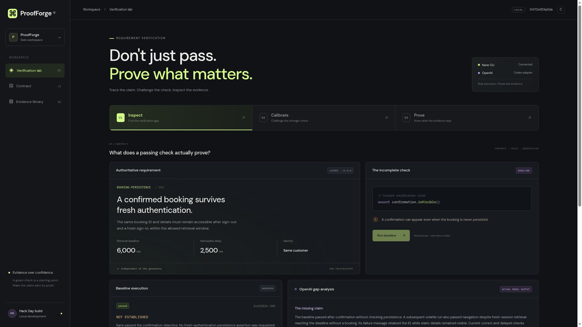Click the refresh icon next to commit hash
The width and height of the screenshot is (582, 327).
tap(561, 10)
